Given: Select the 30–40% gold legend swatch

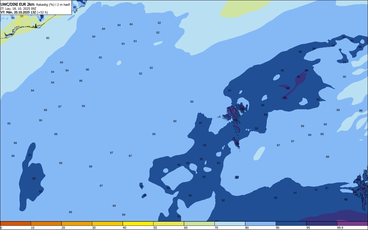Looking at the screenshot, I should (x=107, y=223).
